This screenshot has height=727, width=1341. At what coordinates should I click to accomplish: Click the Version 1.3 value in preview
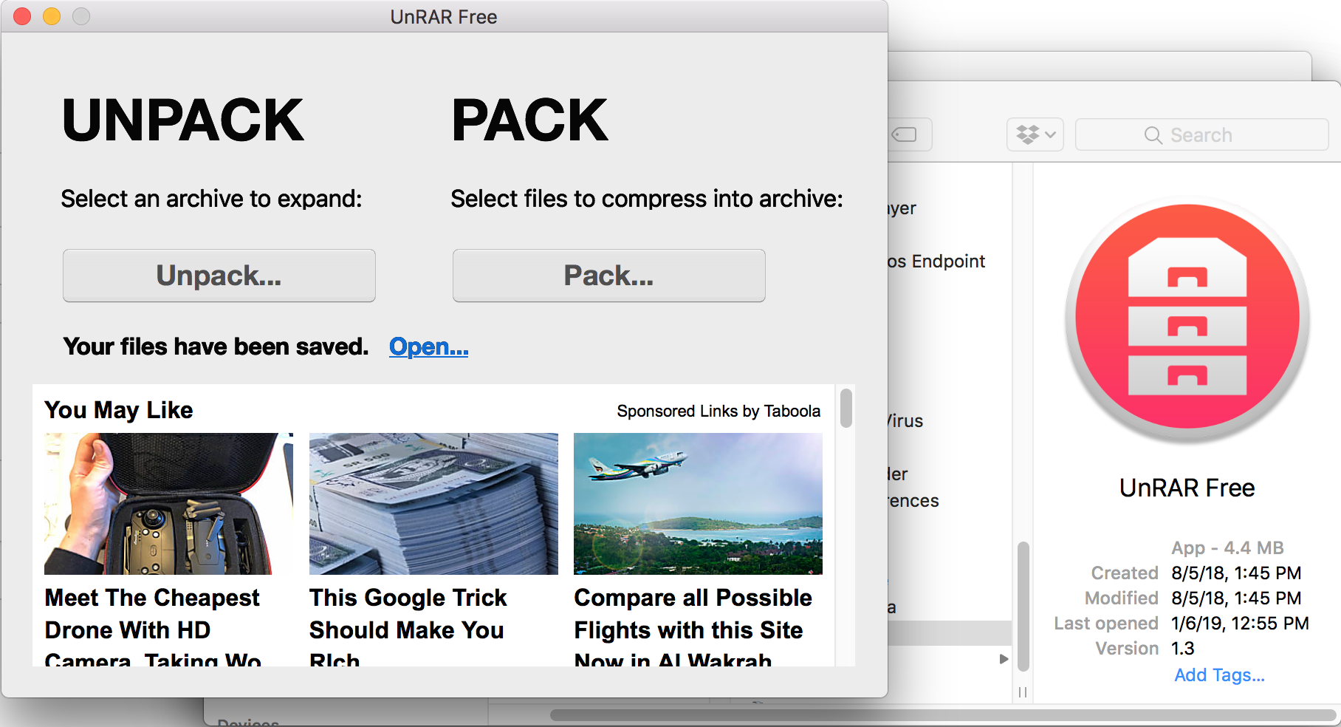(1182, 649)
